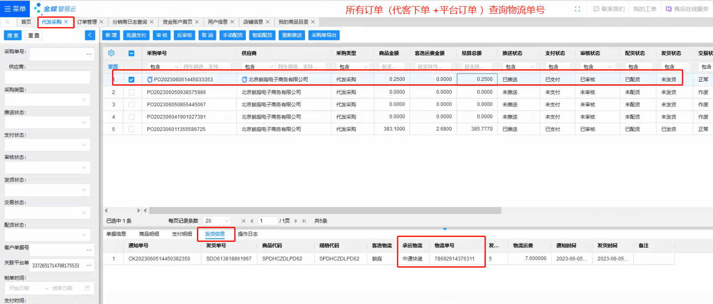Click the search magnifier icon in tab bar
Screen dimensions: 713x304
point(8,22)
